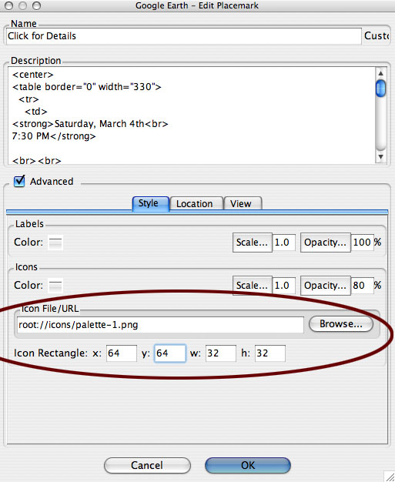Click the Icon Rectangle h field
The width and height of the screenshot is (395, 482).
click(270, 353)
